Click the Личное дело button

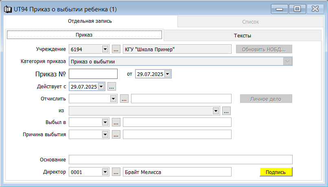point(266,99)
